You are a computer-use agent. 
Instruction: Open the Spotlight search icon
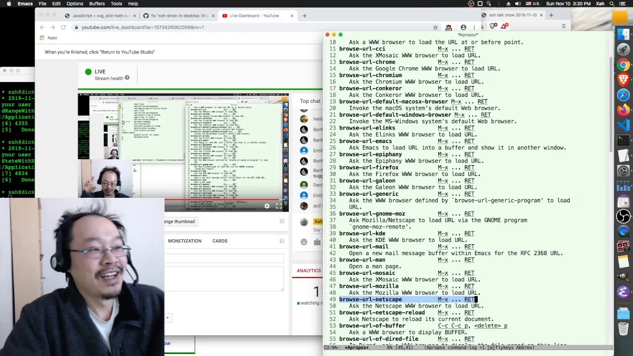click(x=611, y=3)
